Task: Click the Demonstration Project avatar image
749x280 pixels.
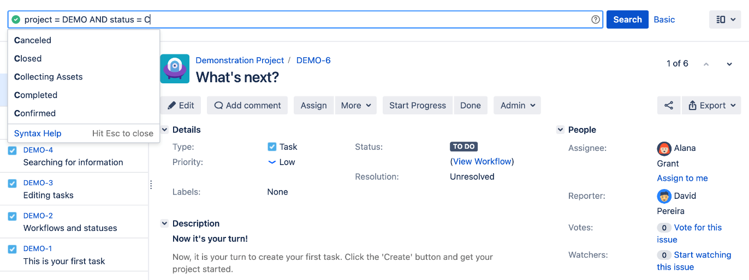Action: tap(175, 69)
